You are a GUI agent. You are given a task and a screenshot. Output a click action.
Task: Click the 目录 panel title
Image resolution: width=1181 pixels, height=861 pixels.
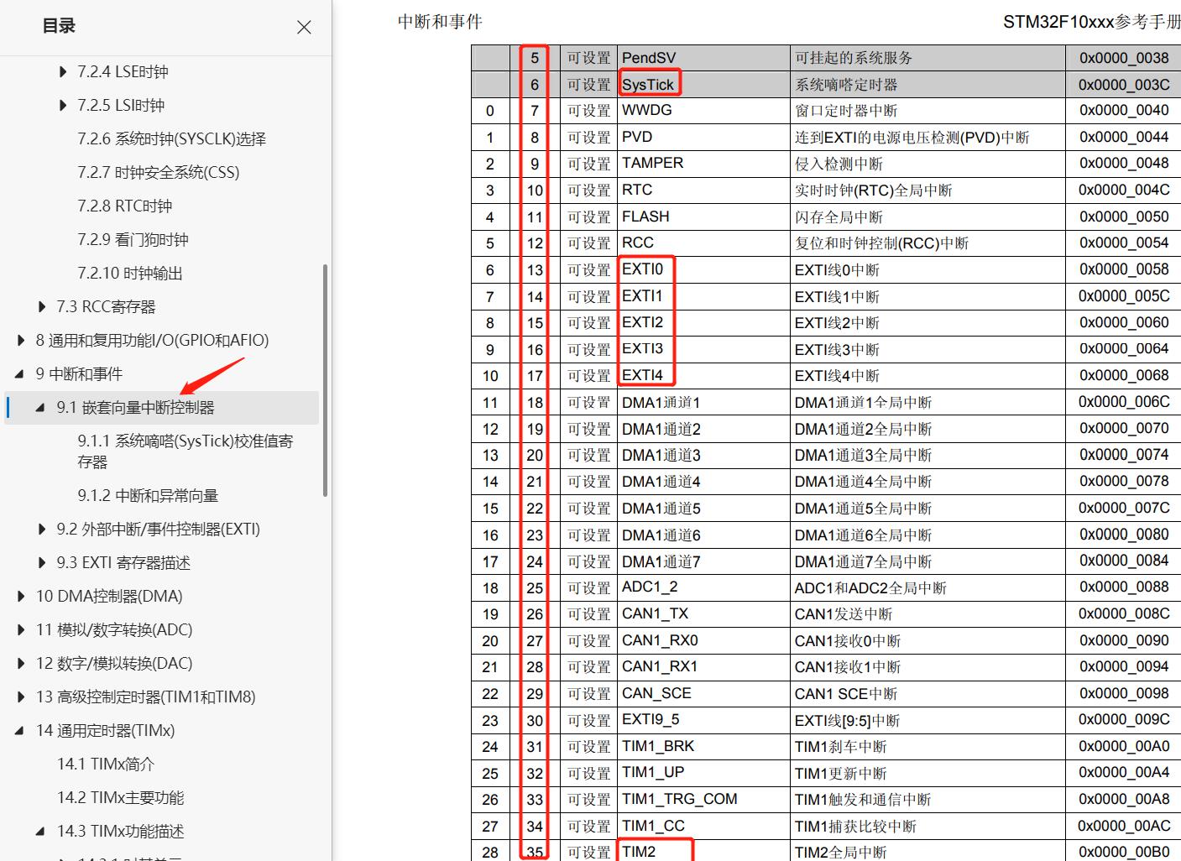pyautogui.click(x=59, y=27)
